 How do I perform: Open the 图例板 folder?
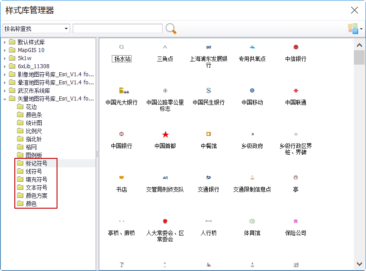34,155
